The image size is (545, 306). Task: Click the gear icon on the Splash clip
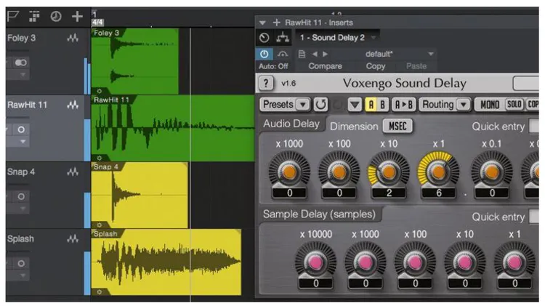[x=100, y=292]
